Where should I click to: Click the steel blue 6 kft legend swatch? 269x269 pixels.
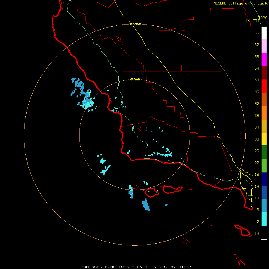point(264,206)
